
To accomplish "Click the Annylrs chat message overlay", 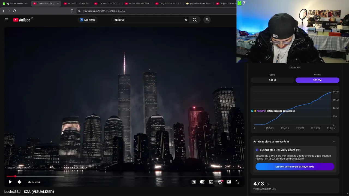I will [x=273, y=111].
